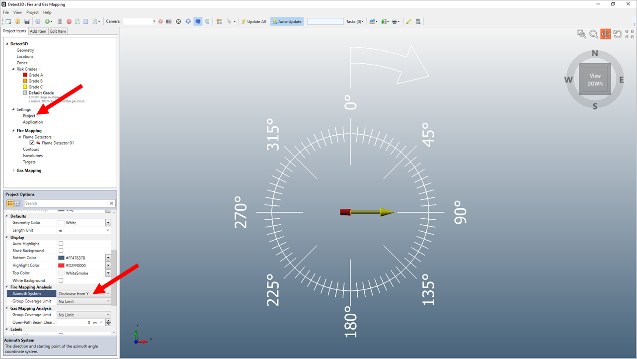
Task: Toggle Flame Detector 01 visibility checkbox
Action: tap(32, 143)
